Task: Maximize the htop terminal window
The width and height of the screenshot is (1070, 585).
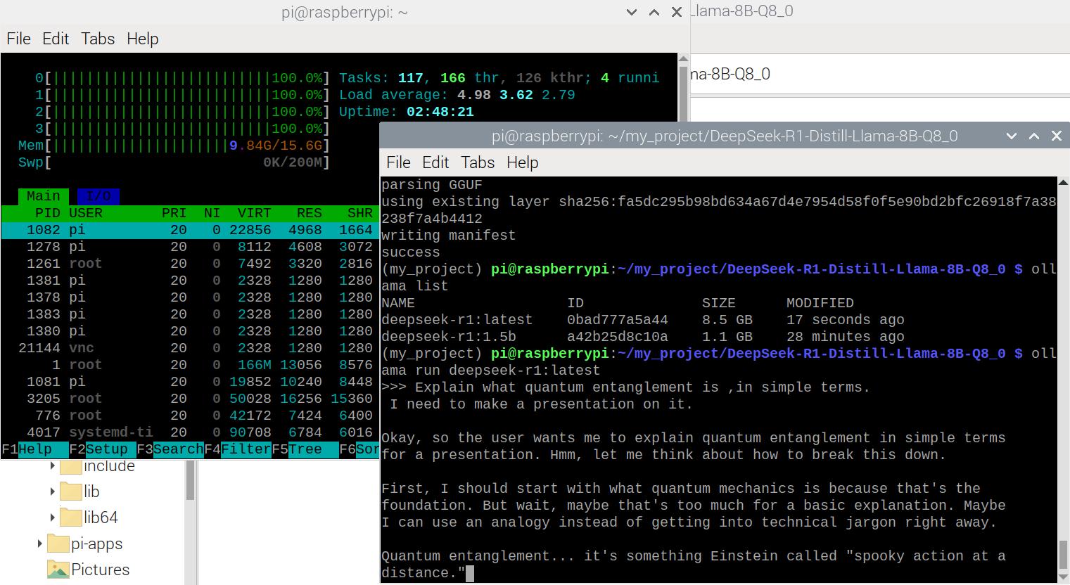Action: coord(654,13)
